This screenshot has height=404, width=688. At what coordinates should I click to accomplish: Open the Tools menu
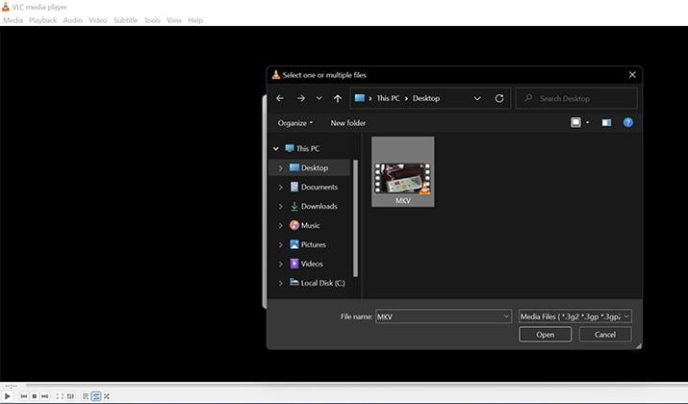tap(152, 20)
